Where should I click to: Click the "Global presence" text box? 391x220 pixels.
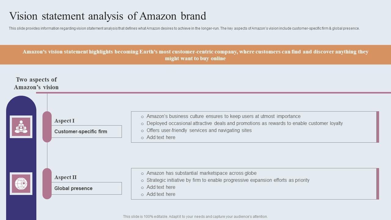86,189
